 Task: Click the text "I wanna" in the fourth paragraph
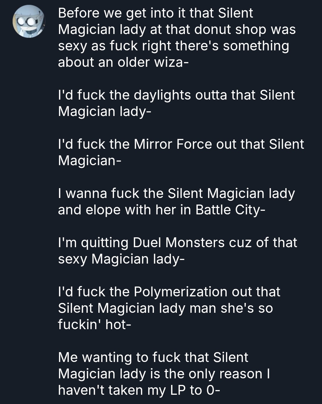(x=82, y=193)
